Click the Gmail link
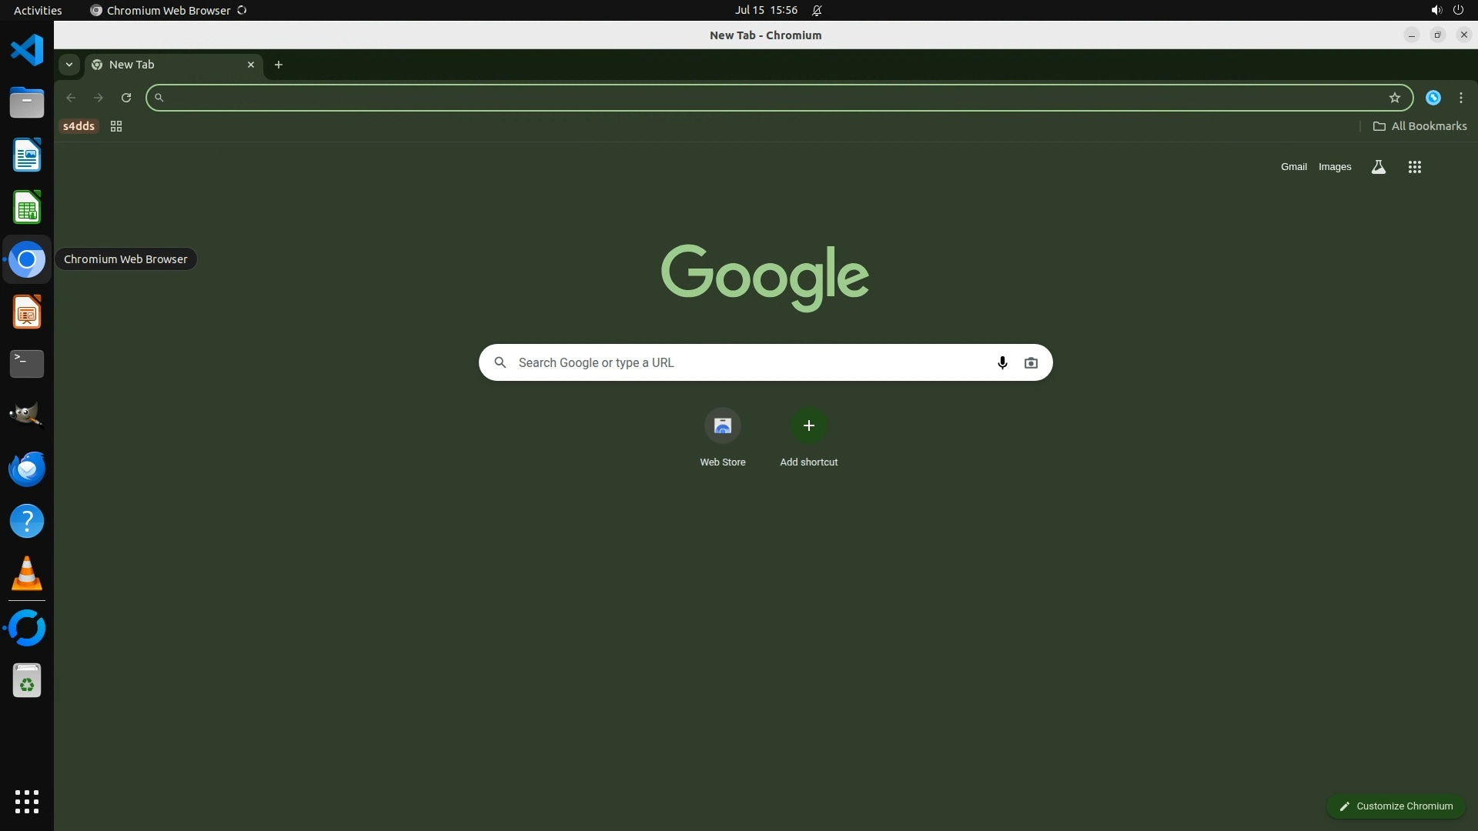 (1293, 167)
